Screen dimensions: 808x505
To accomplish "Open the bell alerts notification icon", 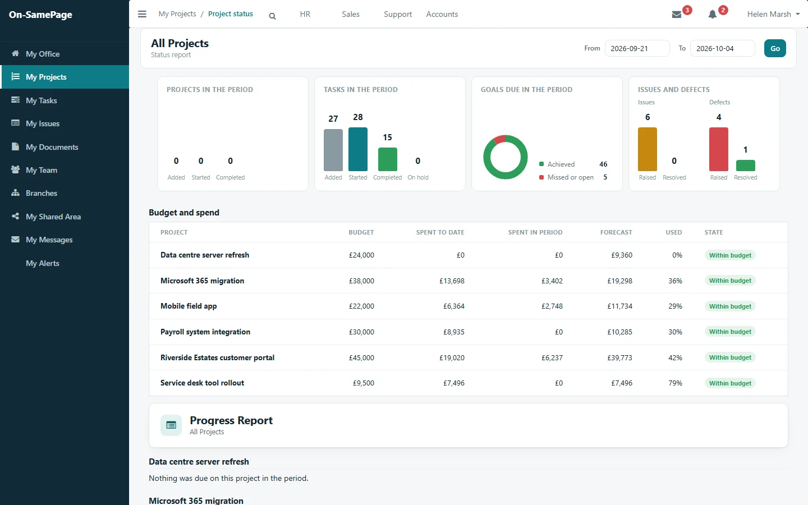I will click(713, 15).
